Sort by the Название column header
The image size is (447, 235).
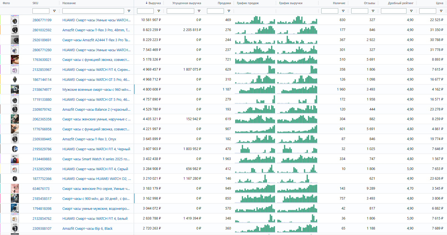[x=69, y=3]
